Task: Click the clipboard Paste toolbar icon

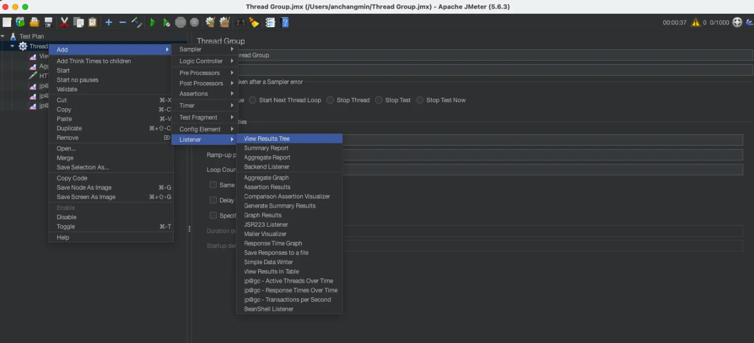Action: pos(93,22)
